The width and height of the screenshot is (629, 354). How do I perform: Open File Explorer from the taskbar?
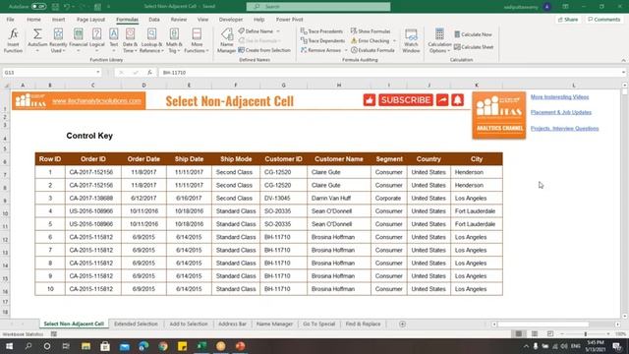[86, 346]
